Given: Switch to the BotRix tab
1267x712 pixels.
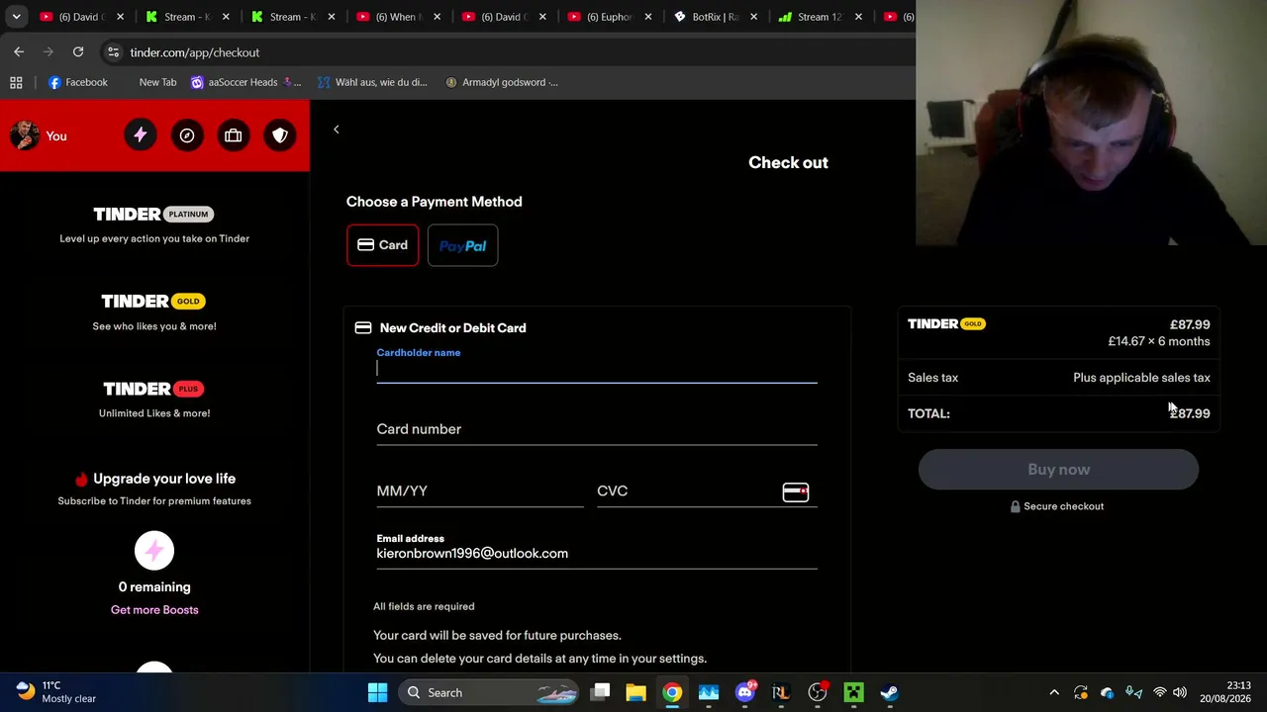Looking at the screenshot, I should click(x=709, y=17).
